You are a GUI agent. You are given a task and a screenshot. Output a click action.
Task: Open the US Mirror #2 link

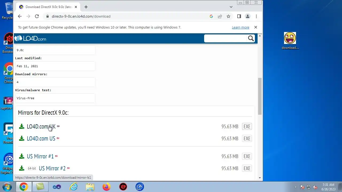click(52, 168)
